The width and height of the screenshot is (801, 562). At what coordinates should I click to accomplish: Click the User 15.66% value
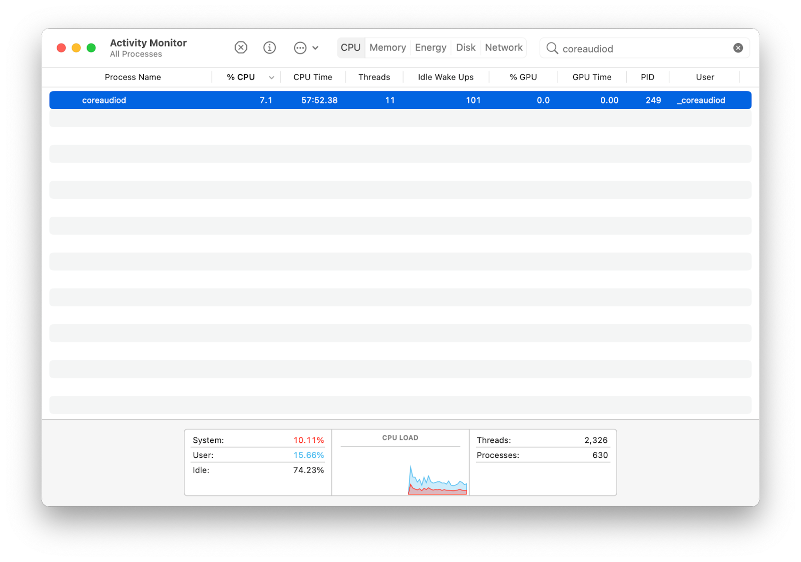pyautogui.click(x=308, y=455)
